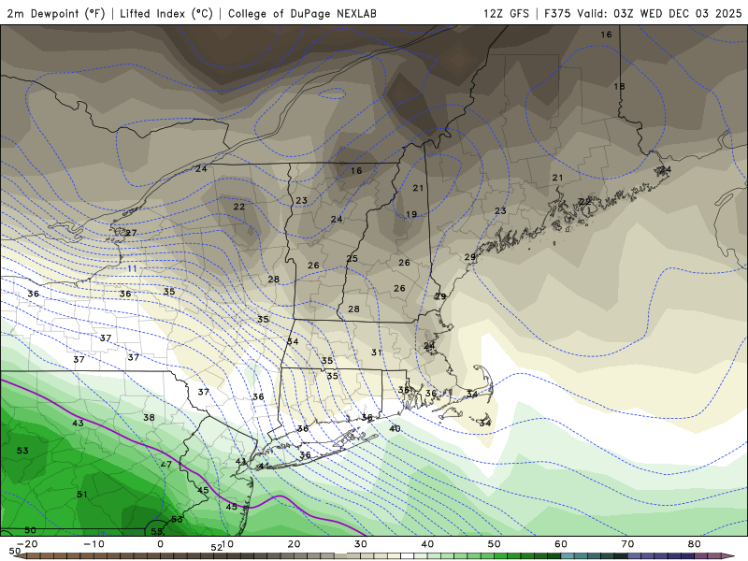This screenshot has width=748, height=561.
Task: Click the "40" dewpoint value over the ocean
Action: coord(395,428)
